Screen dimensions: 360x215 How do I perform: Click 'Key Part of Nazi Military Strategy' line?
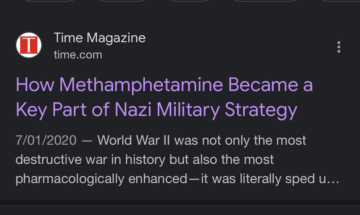coord(157,110)
